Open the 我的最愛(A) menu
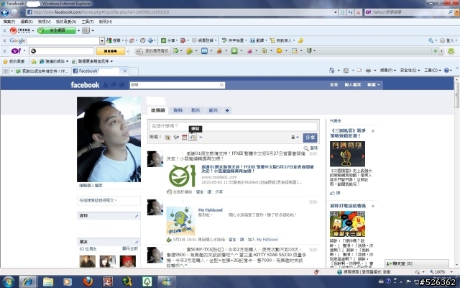 point(66,22)
